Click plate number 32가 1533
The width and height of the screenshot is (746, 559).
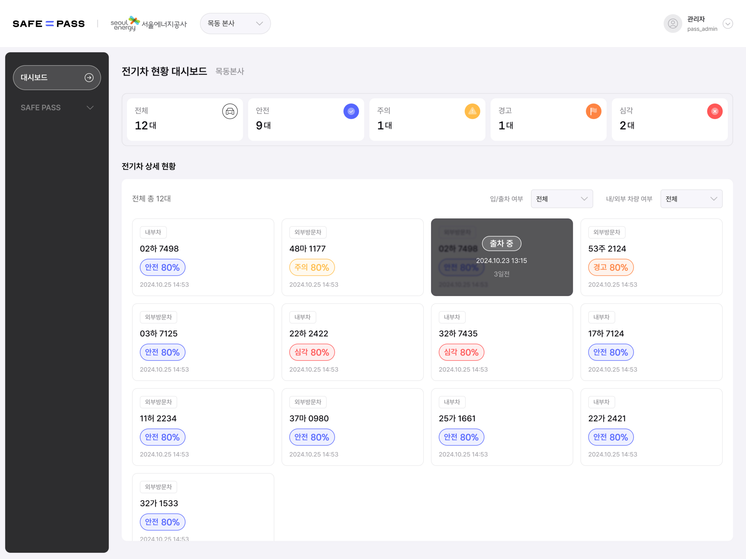(x=159, y=503)
